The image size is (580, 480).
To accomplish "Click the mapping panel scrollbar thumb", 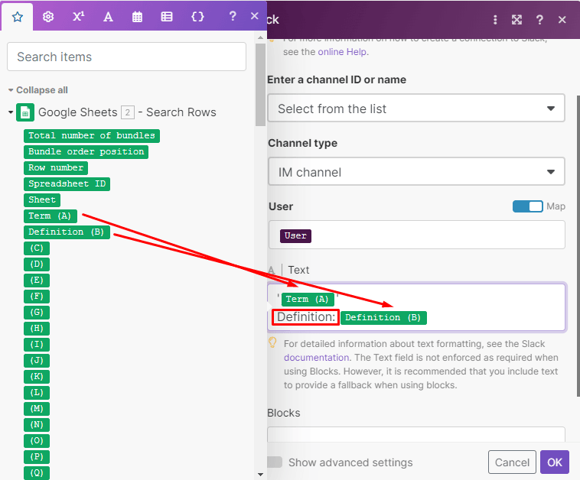I will 260,85.
